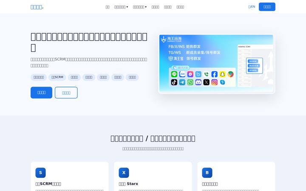Click the outlined hero button
This screenshot has height=191, width=306.
point(66,93)
